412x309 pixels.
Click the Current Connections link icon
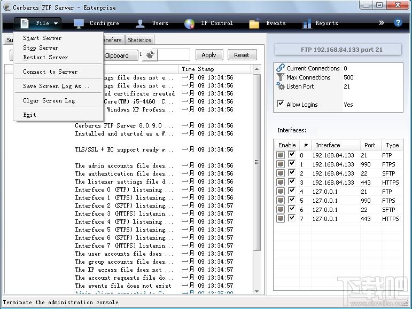[281, 68]
